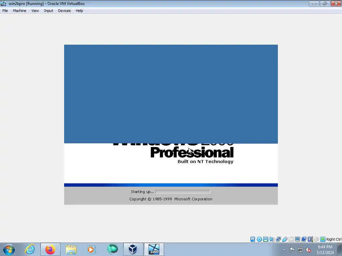The height and width of the screenshot is (256, 342).
Task: Select the win2kpro VM 2000 taskbar button
Action: 154,249
